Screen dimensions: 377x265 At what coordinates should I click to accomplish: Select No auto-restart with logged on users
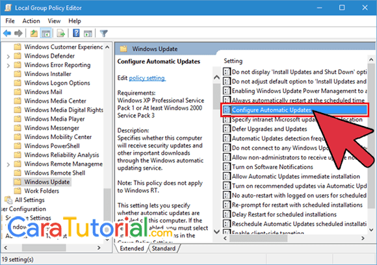pos(294,196)
